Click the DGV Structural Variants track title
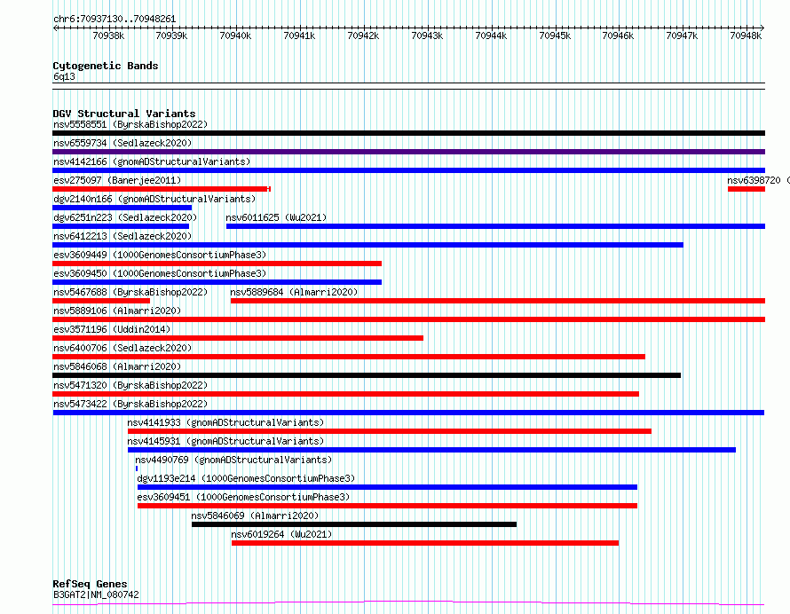This screenshot has height=614, width=790. [124, 114]
